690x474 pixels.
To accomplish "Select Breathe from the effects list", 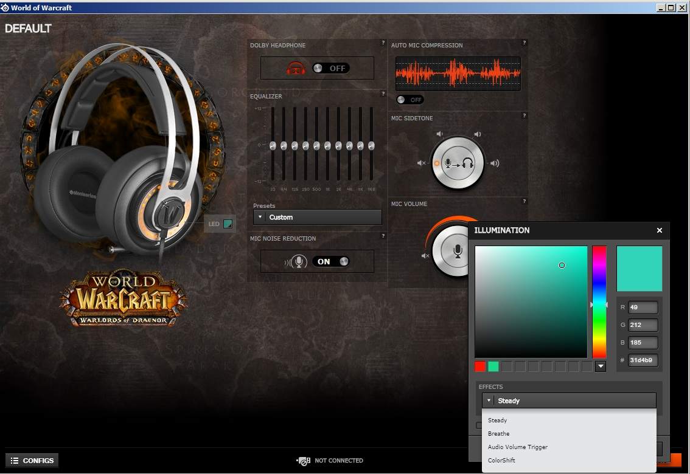I will click(x=499, y=434).
